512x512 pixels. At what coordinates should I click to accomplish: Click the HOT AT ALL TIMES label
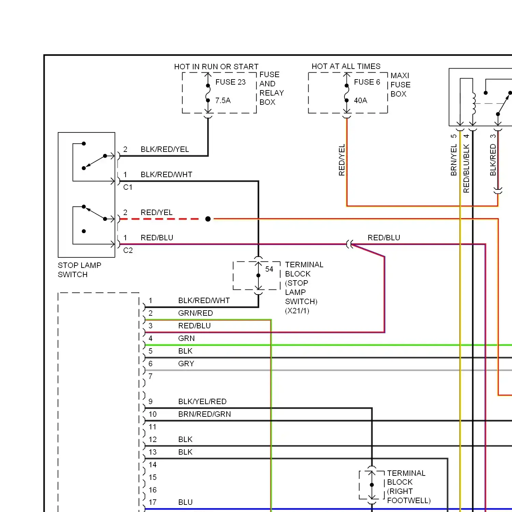pyautogui.click(x=346, y=66)
